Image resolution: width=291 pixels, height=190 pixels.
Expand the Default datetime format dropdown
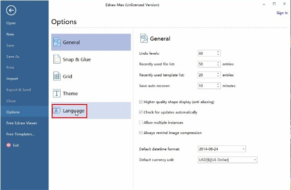[x=222, y=149]
